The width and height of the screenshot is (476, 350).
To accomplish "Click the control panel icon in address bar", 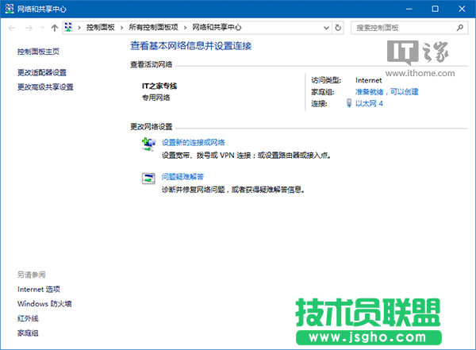I will tap(68, 27).
